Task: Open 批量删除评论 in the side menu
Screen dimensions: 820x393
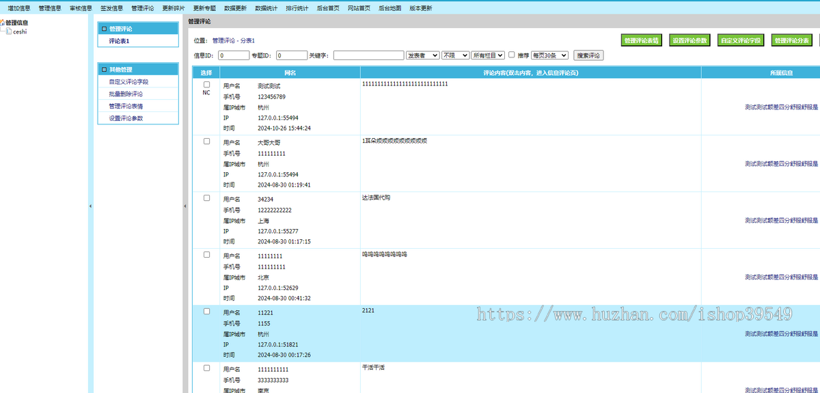Action: pyautogui.click(x=126, y=94)
